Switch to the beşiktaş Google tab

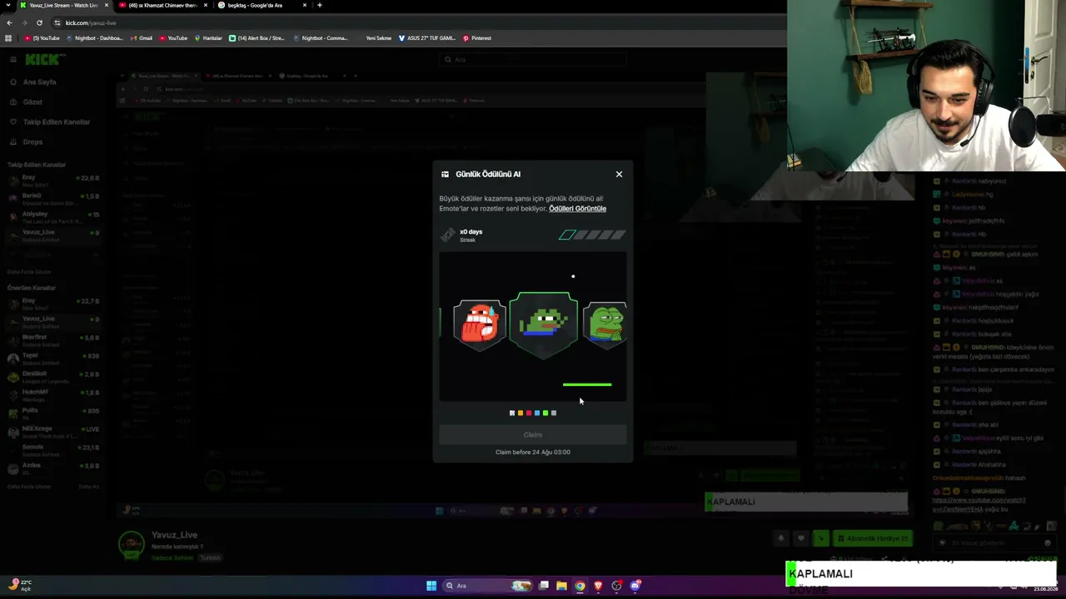pos(262,5)
